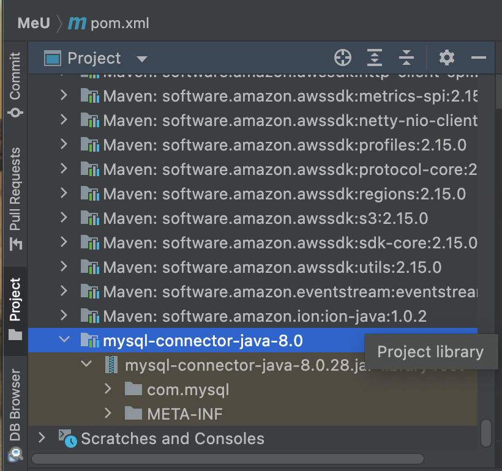Click the MeU breadcrumb
This screenshot has height=471, width=502.
[x=34, y=23]
